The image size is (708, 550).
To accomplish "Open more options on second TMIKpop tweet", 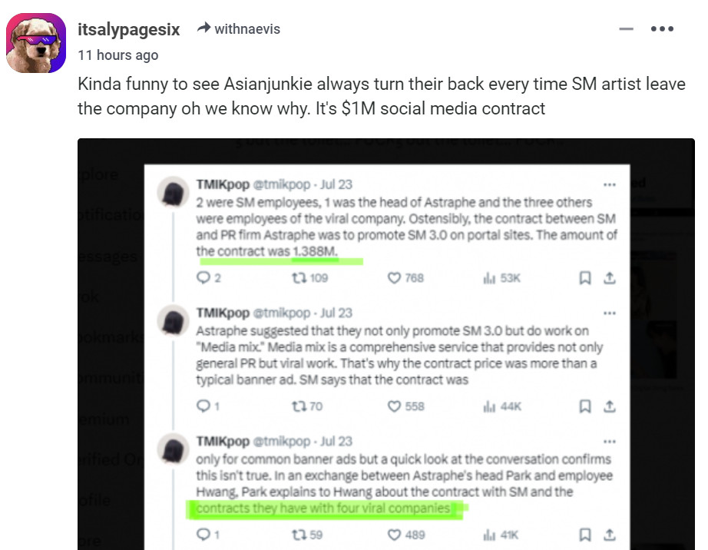I will (610, 313).
